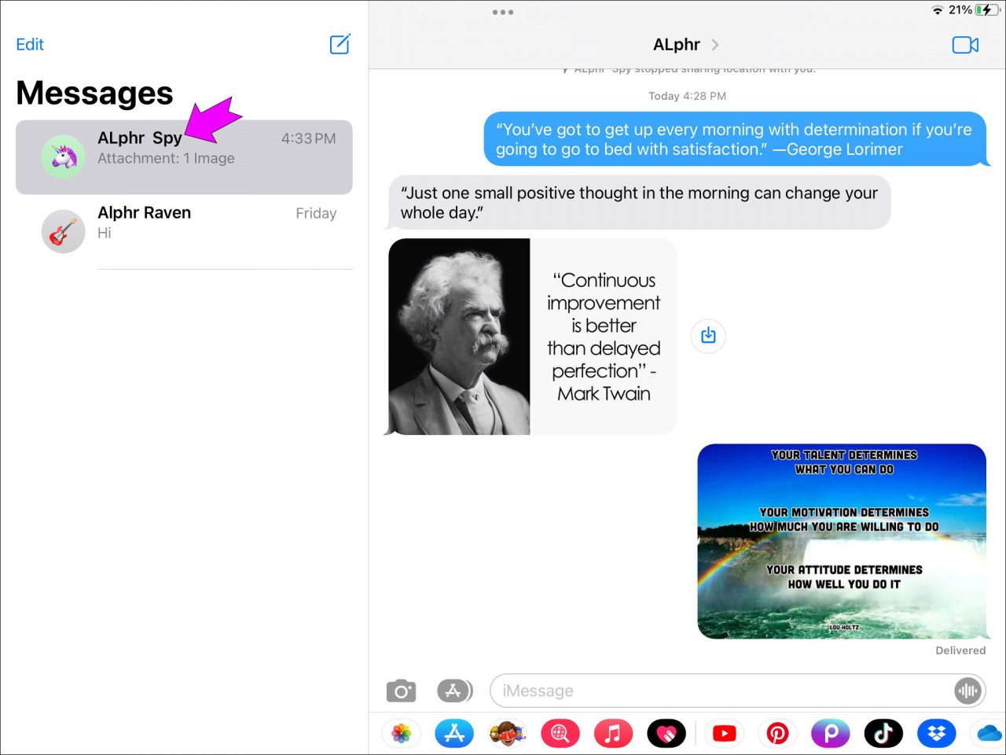
Task: Start a FaceTime video call
Action: [x=965, y=45]
